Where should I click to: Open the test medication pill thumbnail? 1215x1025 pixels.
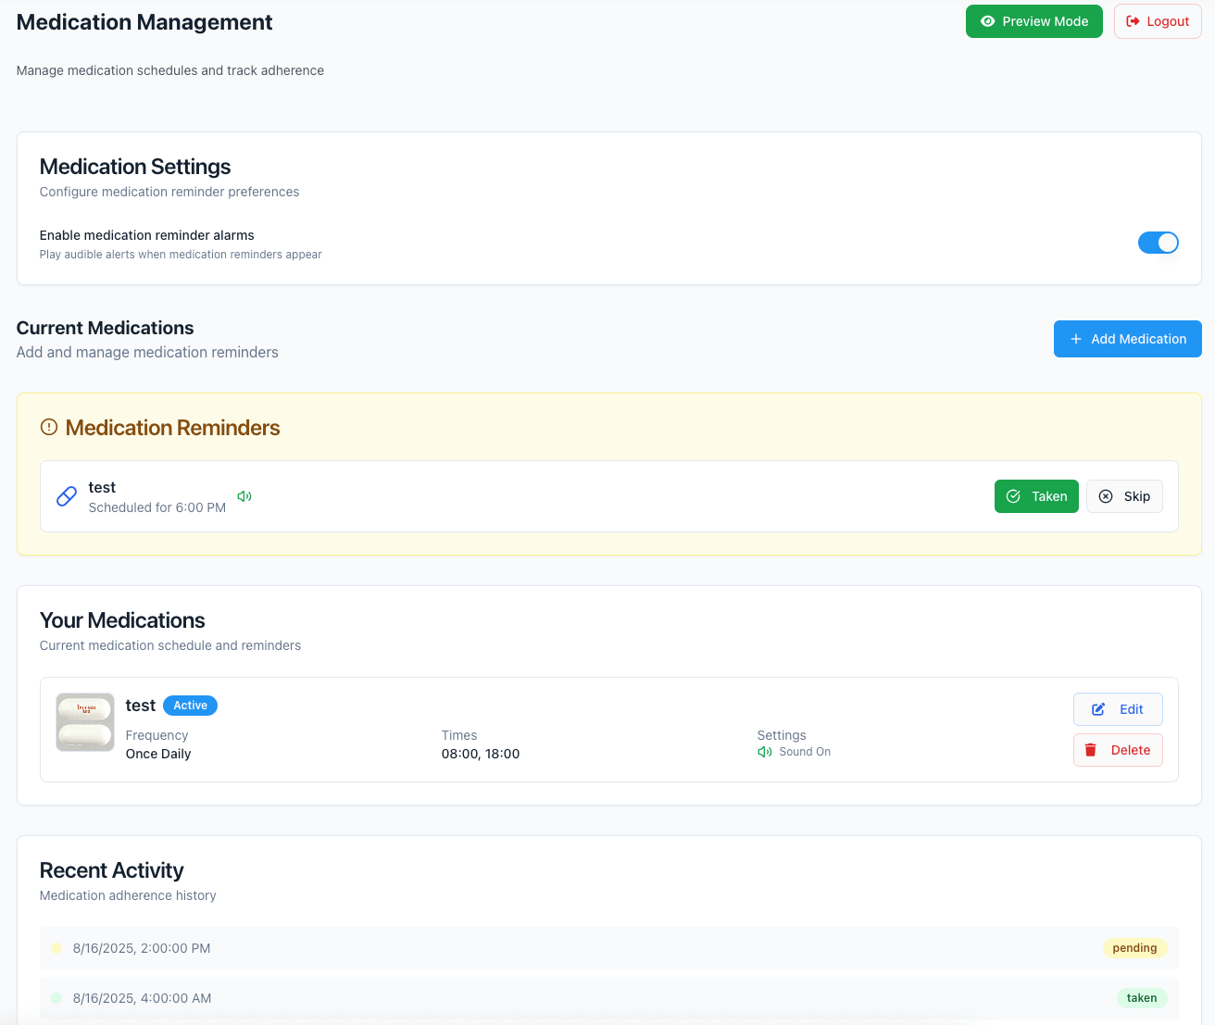[85, 722]
